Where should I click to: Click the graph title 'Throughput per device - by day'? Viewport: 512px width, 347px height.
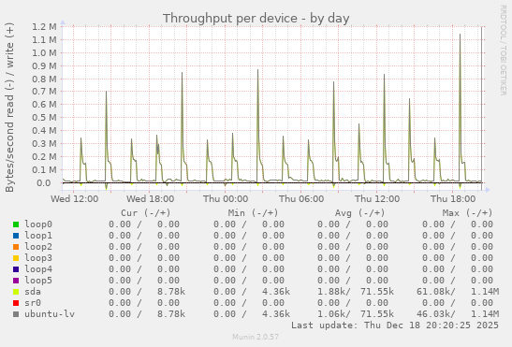256,19
